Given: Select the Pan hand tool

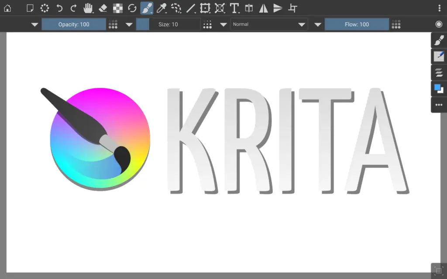Looking at the screenshot, I should tap(88, 8).
